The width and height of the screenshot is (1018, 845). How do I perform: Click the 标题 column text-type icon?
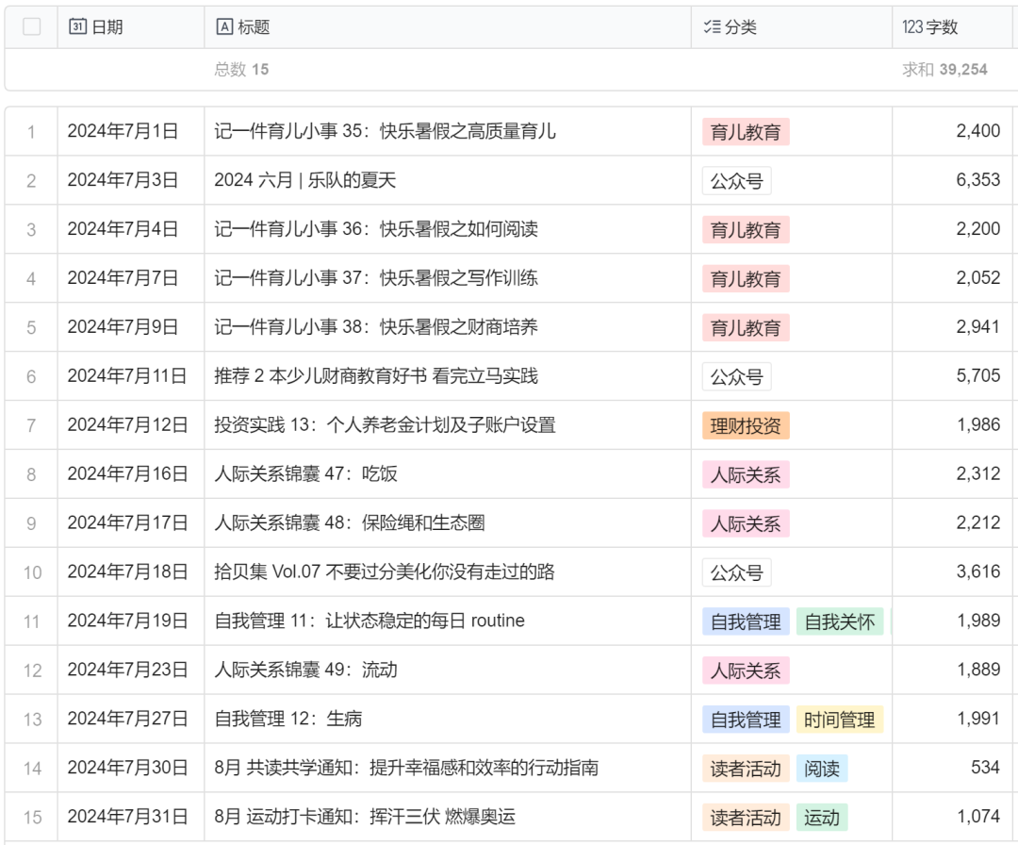tap(224, 26)
